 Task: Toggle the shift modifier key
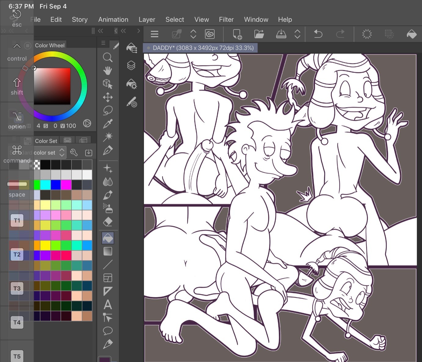[17, 86]
